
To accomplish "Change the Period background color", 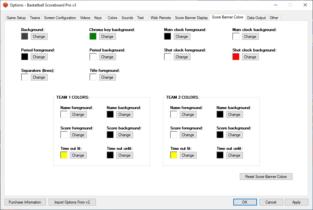I will tap(107, 57).
